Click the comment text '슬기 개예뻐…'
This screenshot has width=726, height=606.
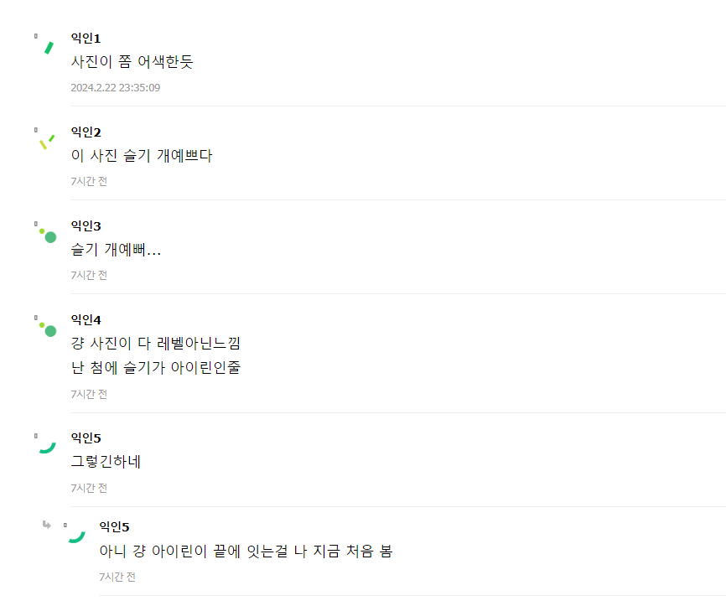tap(116, 250)
